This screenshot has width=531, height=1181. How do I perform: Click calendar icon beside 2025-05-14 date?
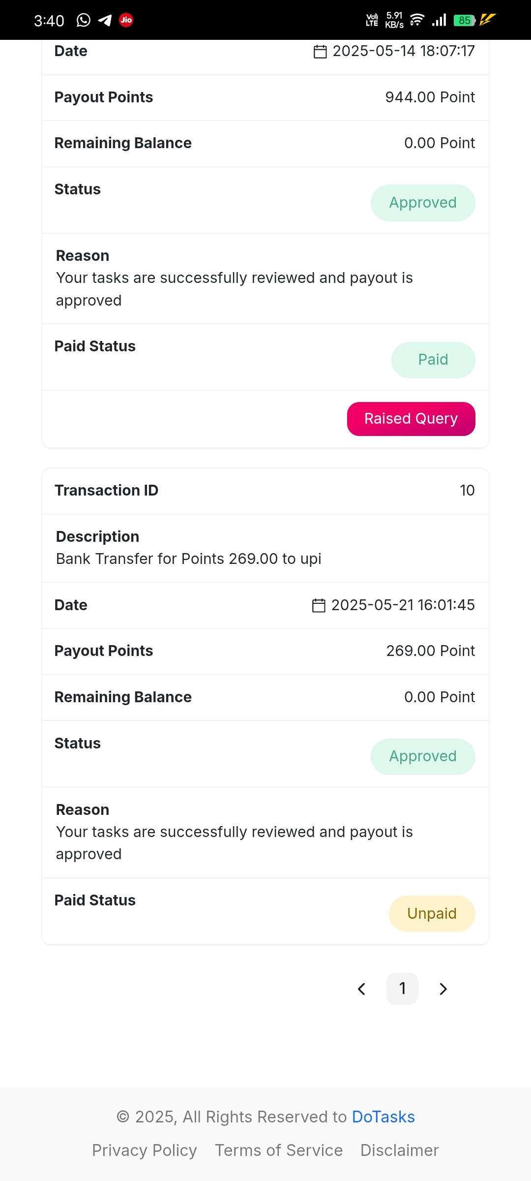(320, 51)
